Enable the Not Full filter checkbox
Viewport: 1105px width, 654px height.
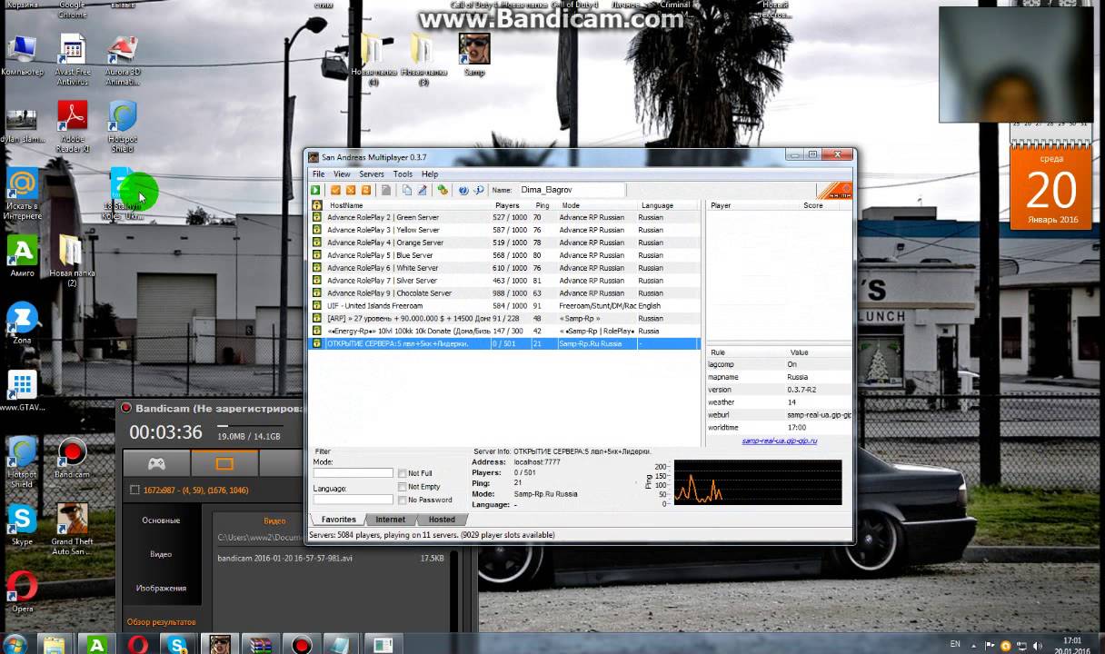pyautogui.click(x=402, y=473)
